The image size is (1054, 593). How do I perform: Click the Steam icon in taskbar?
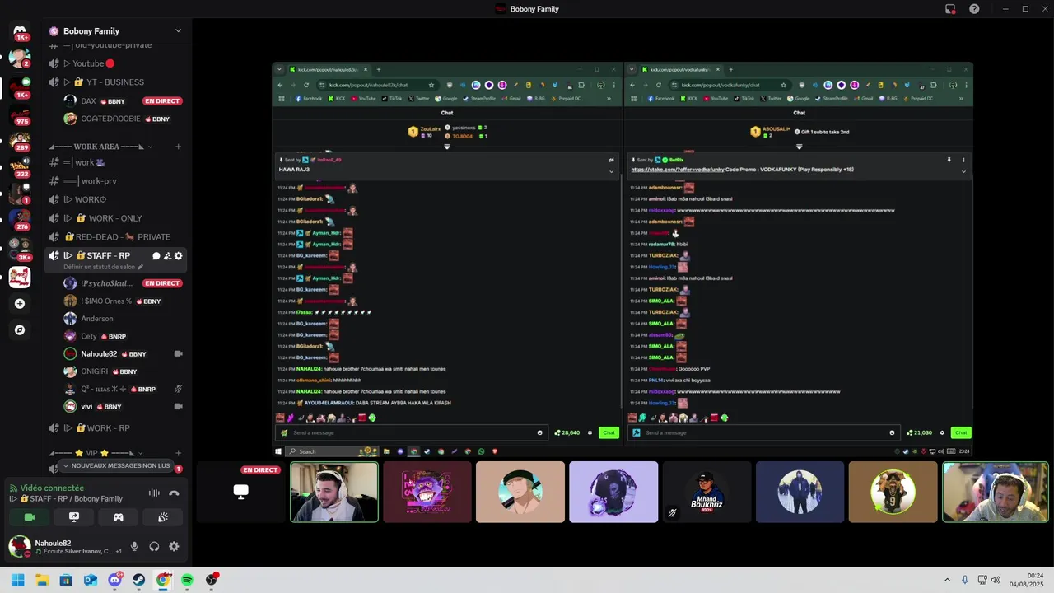pos(138,580)
